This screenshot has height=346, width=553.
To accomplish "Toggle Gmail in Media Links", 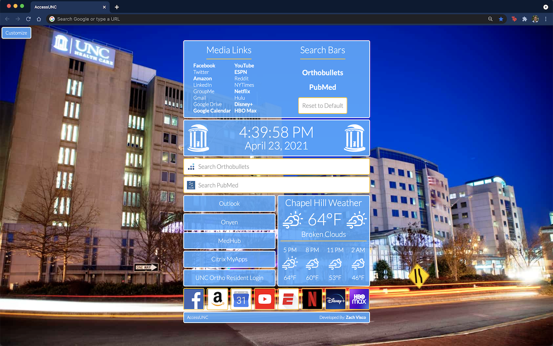I will click(x=200, y=98).
